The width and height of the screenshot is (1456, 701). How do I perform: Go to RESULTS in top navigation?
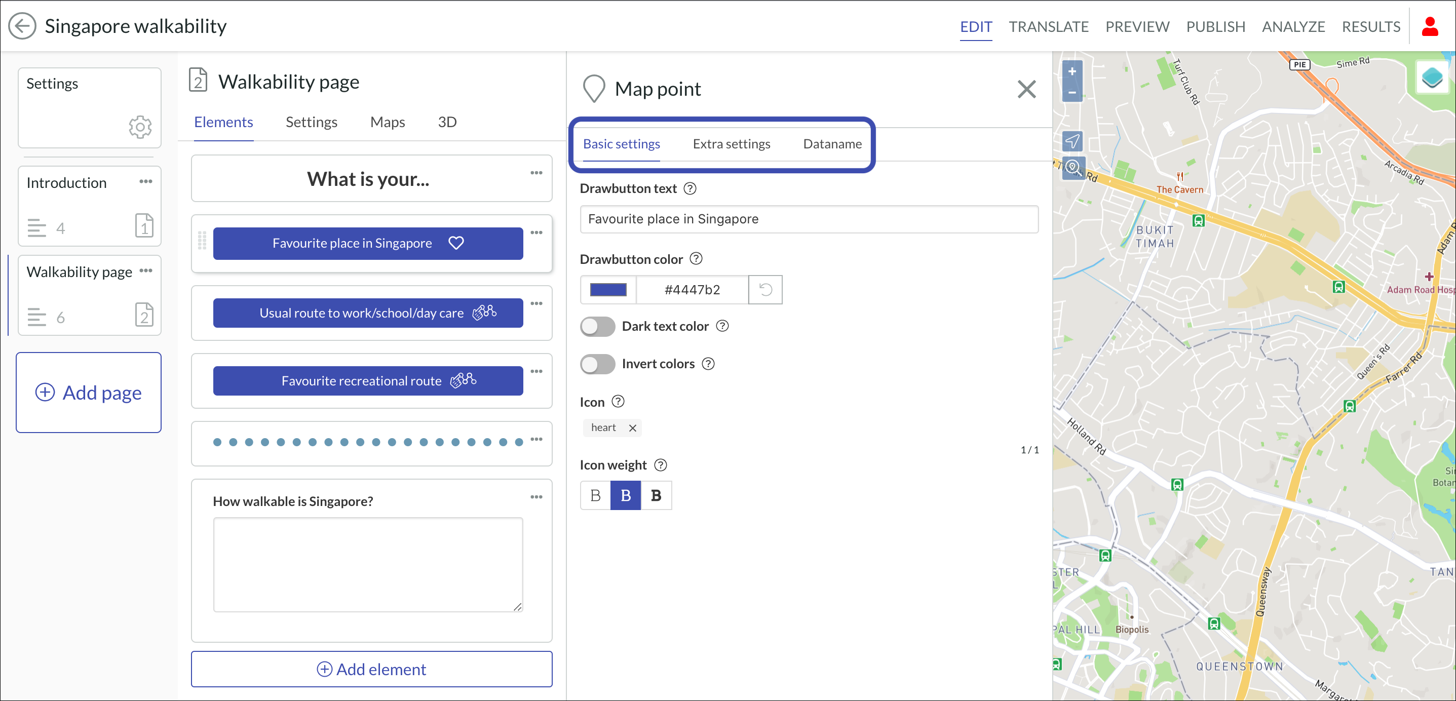[x=1371, y=26]
